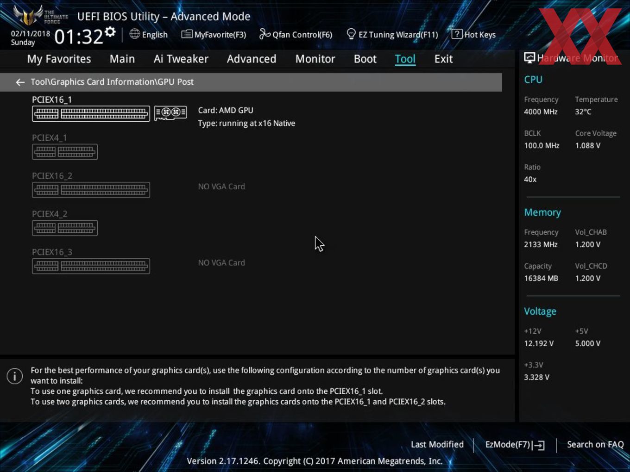Screen dimensions: 630x472
Task: Switch to EzMode(F7)
Action: [515, 445]
